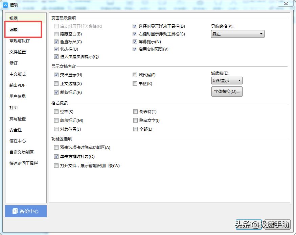The width and height of the screenshot is (296, 235).
Task: Open 常规与保存 settings
Action: click(20, 41)
